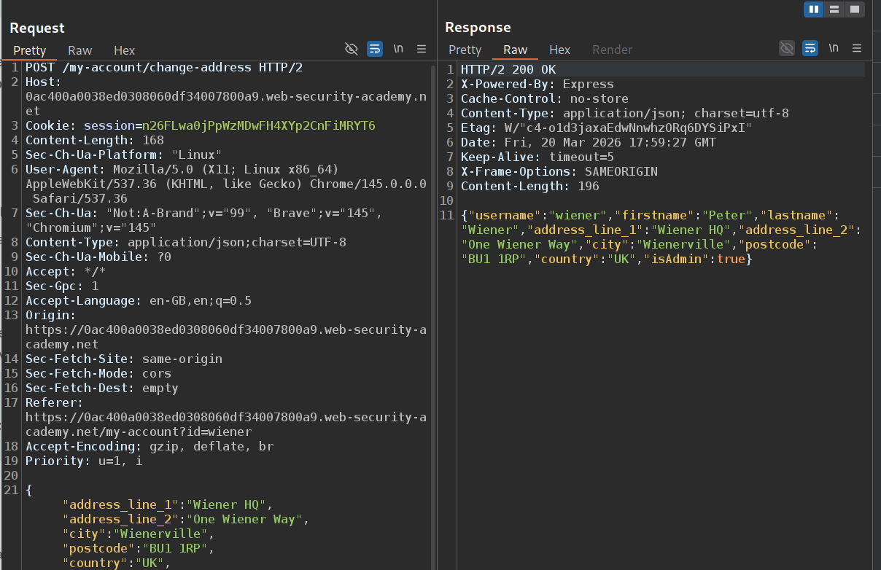Toggle word wrap in Response panel
Viewport: 881px width, 570px height.
pyautogui.click(x=810, y=48)
